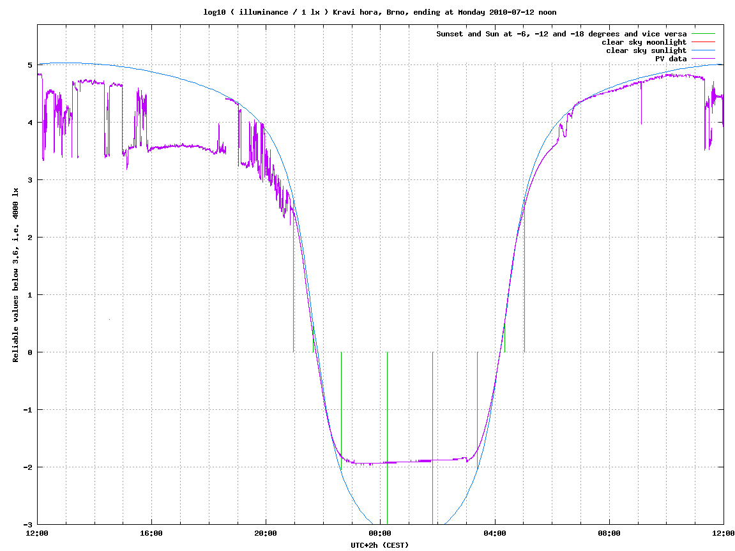Click the green legend line sample
Image resolution: width=735 pixels, height=551 pixels.
(703, 34)
